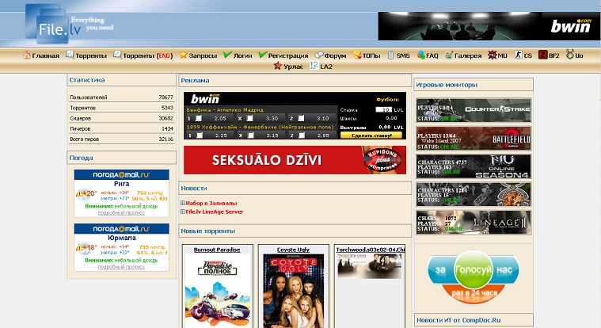Click the Ставка amount input field

(383, 109)
